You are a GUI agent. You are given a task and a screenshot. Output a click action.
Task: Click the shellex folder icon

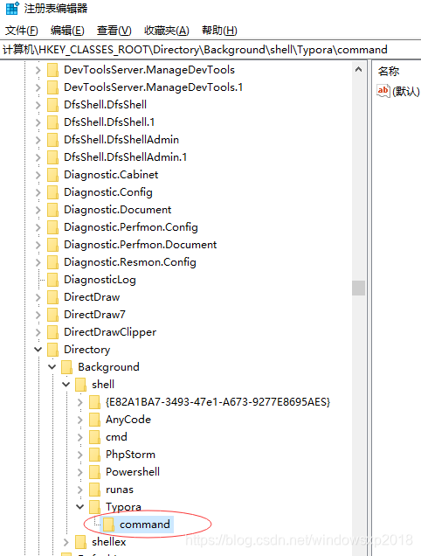tap(80, 542)
